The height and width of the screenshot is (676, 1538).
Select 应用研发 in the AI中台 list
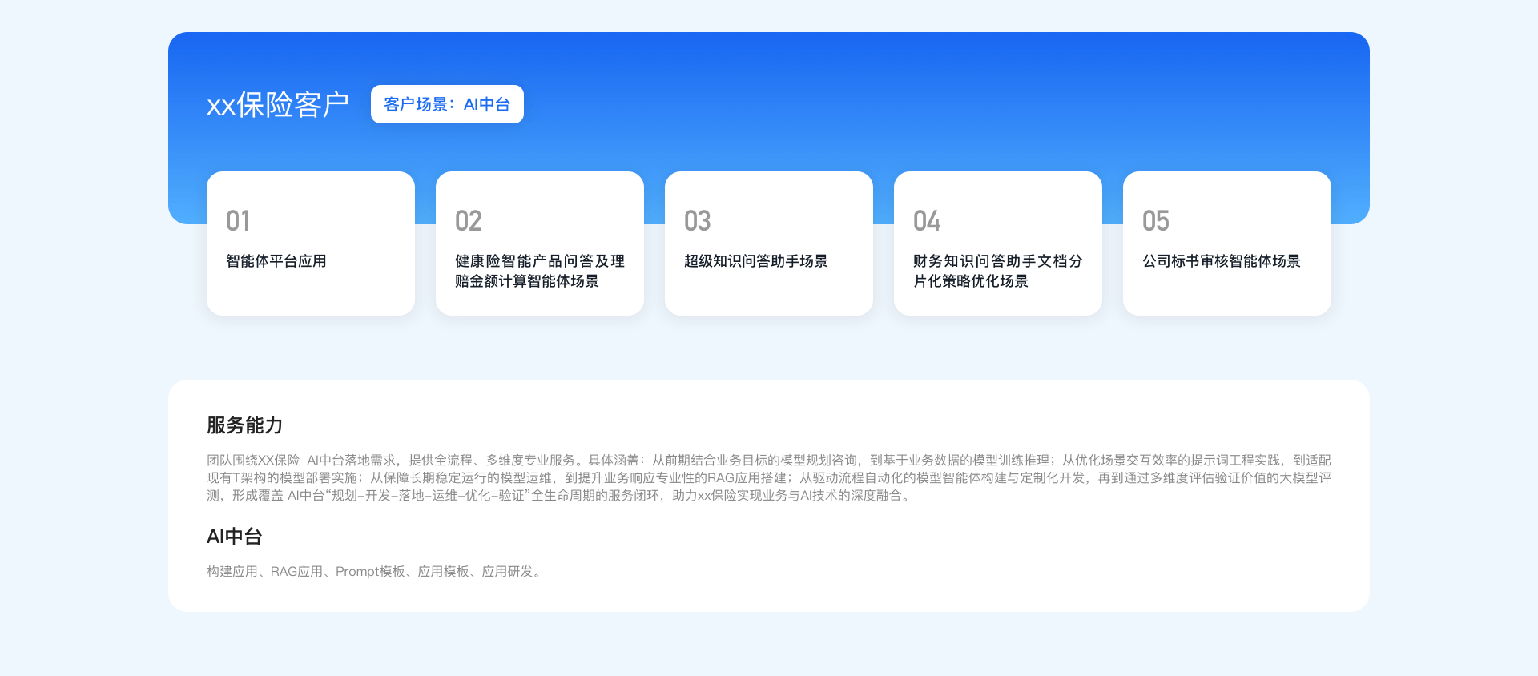point(507,572)
